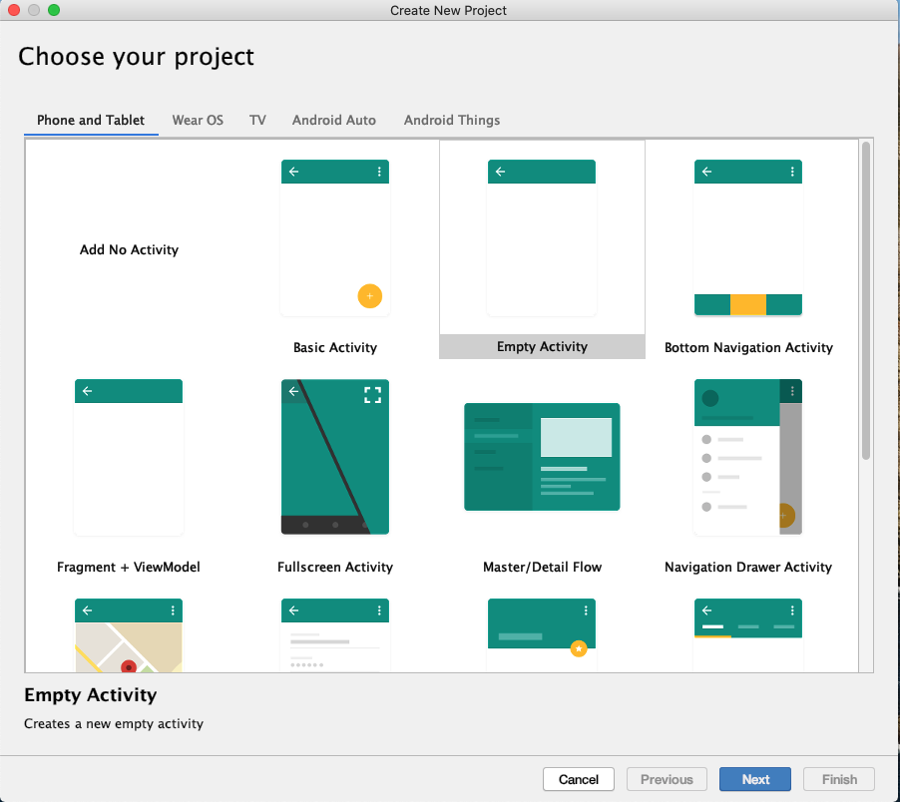This screenshot has height=802, width=900.
Task: Click the yellow star button in scrolling thumbnail
Action: (x=579, y=648)
